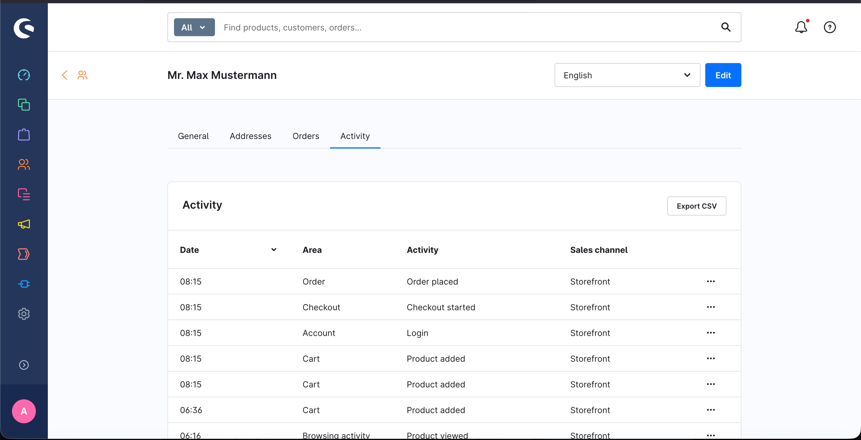
Task: Open actions menu for 06:36 Product added row
Action: tap(711, 410)
